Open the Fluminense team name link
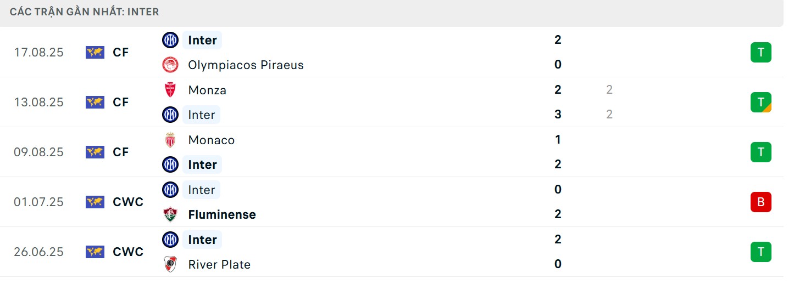The width and height of the screenshot is (794, 290). [x=221, y=214]
